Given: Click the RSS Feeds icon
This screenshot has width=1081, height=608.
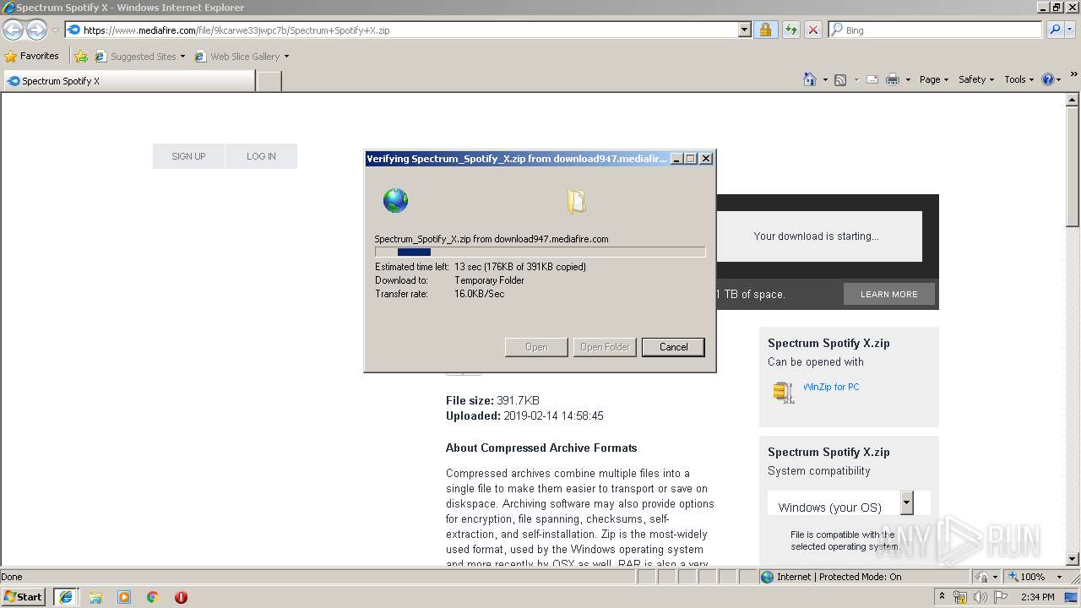Looking at the screenshot, I should tap(840, 79).
